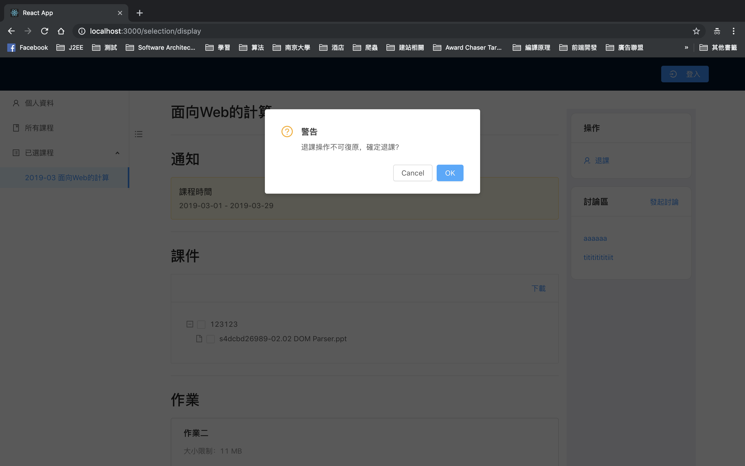Open a new browser tab
This screenshot has height=466, width=745.
pyautogui.click(x=139, y=13)
